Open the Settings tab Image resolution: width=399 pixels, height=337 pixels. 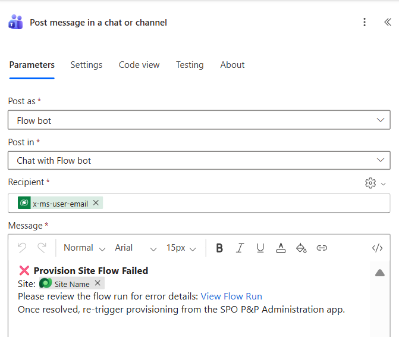tap(86, 65)
